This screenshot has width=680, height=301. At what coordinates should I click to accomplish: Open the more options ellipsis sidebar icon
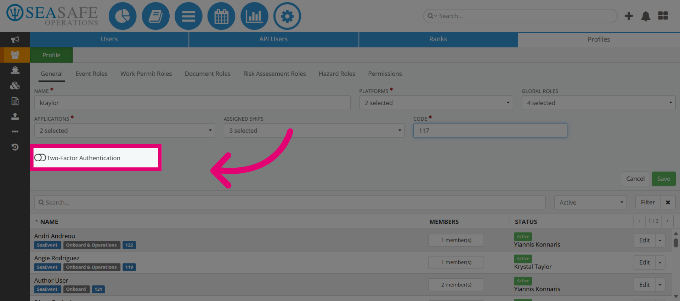[15, 132]
